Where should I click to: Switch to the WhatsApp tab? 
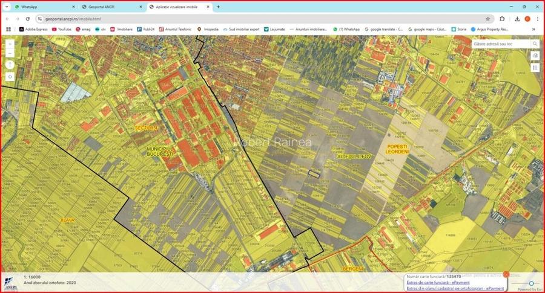[44, 7]
